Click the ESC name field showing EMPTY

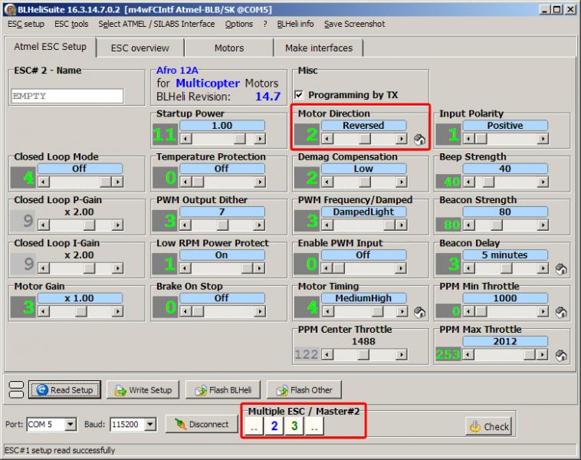point(67,96)
